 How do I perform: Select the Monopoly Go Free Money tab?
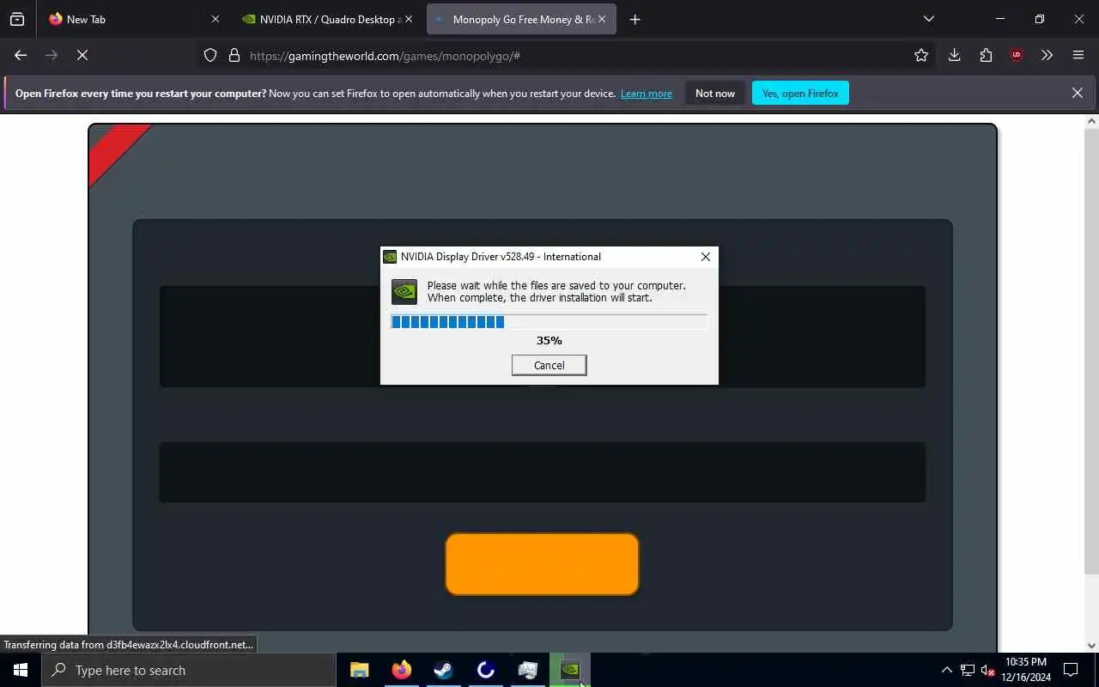tap(521, 19)
